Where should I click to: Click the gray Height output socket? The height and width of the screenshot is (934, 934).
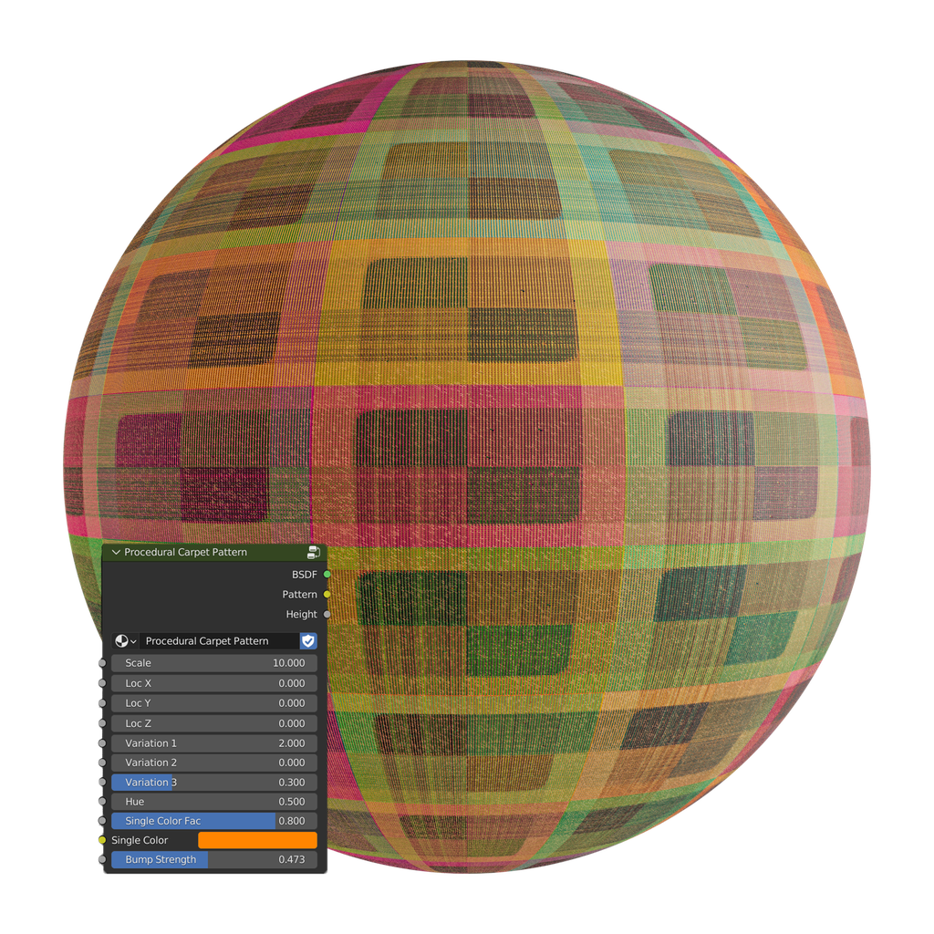click(x=326, y=614)
